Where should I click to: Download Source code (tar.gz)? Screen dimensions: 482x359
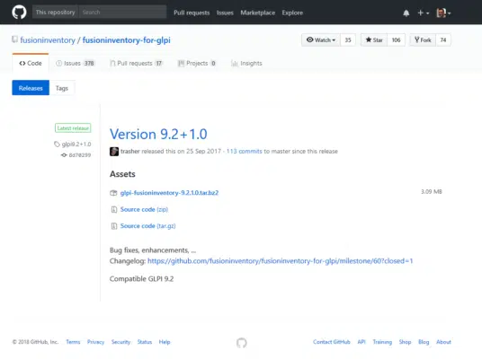click(147, 226)
